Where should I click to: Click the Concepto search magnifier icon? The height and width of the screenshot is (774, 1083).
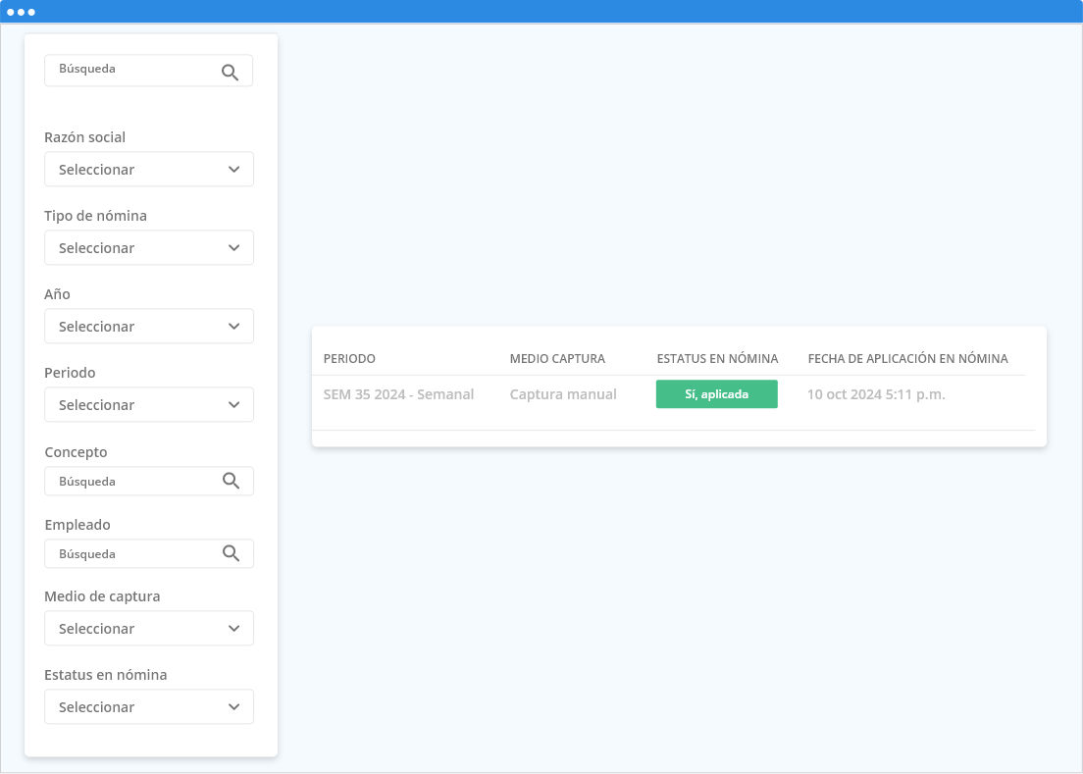pos(231,481)
